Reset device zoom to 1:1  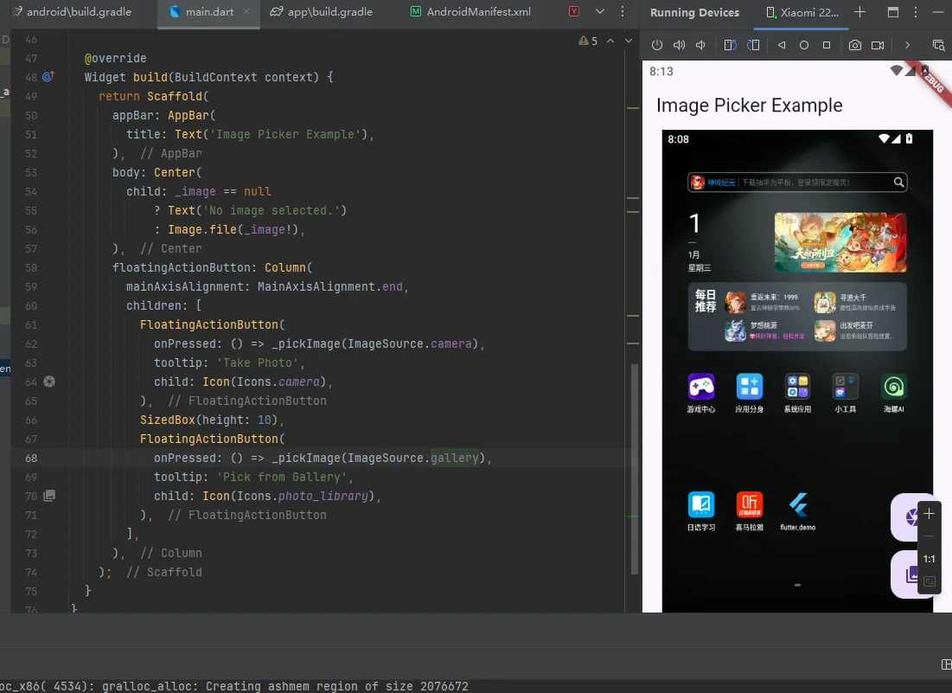pos(930,559)
